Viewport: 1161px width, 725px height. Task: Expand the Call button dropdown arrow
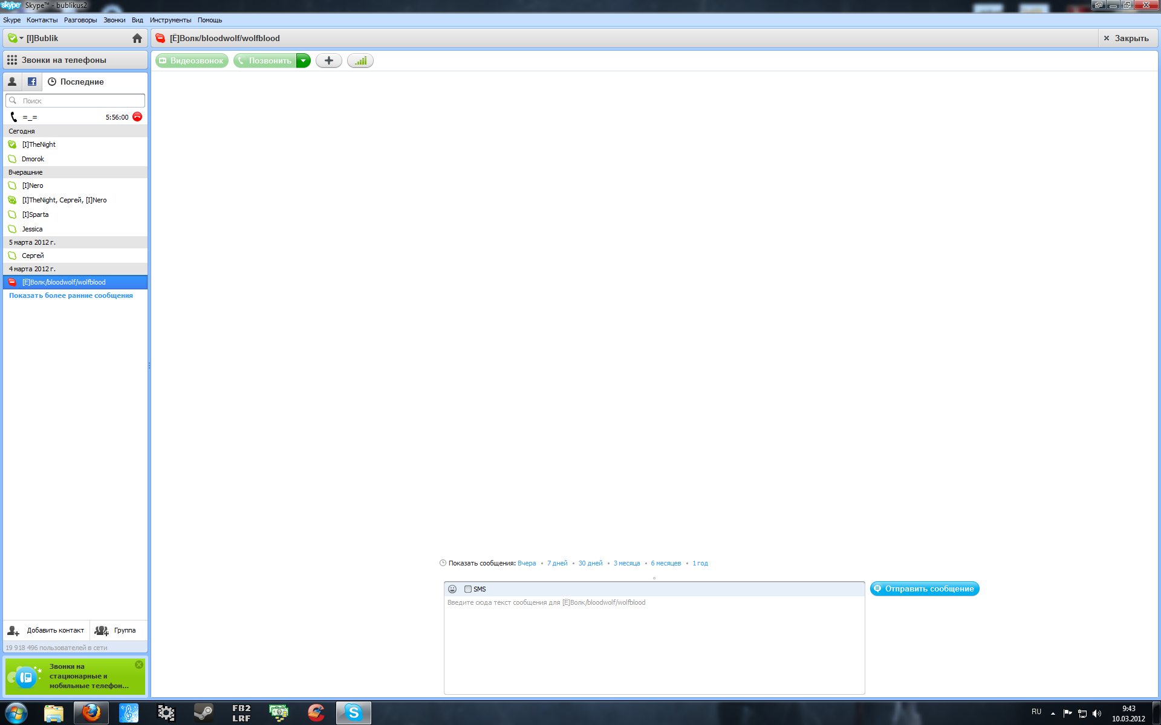304,60
